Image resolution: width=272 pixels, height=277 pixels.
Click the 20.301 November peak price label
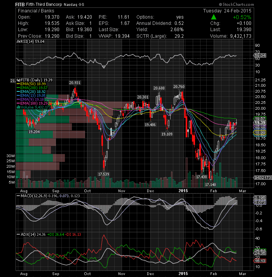pyautogui.click(x=143, y=97)
